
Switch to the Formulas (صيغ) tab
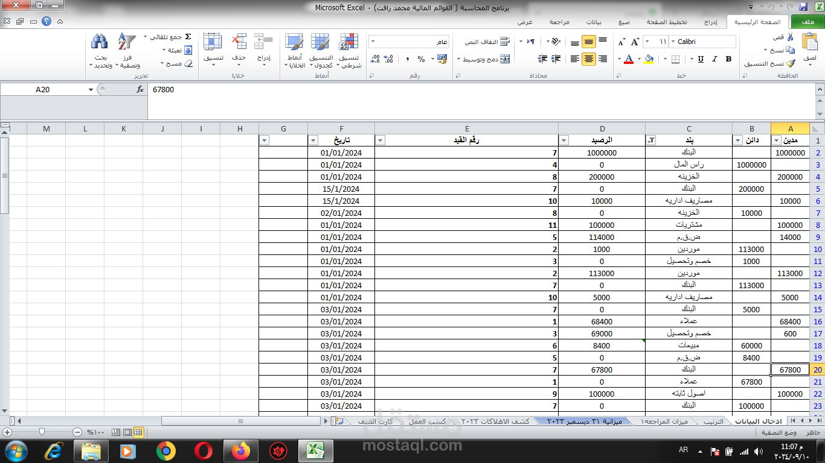(x=624, y=22)
